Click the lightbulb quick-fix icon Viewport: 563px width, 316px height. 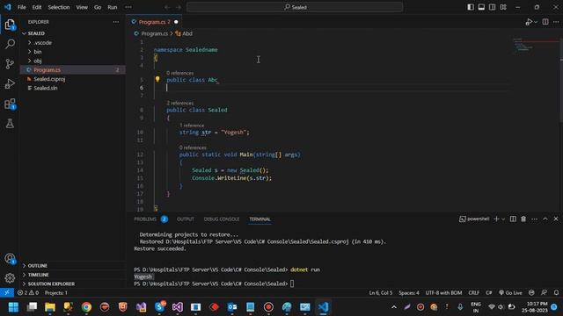pos(157,79)
